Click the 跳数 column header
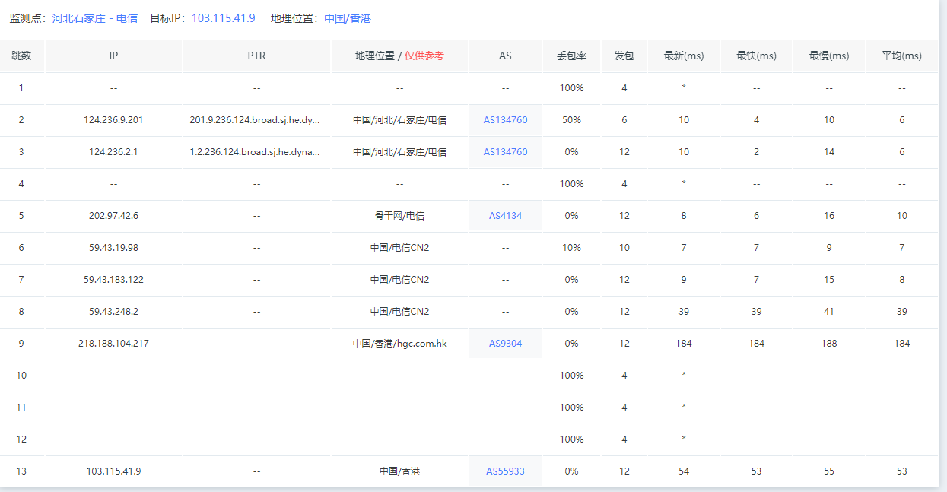The image size is (947, 492). [x=21, y=56]
